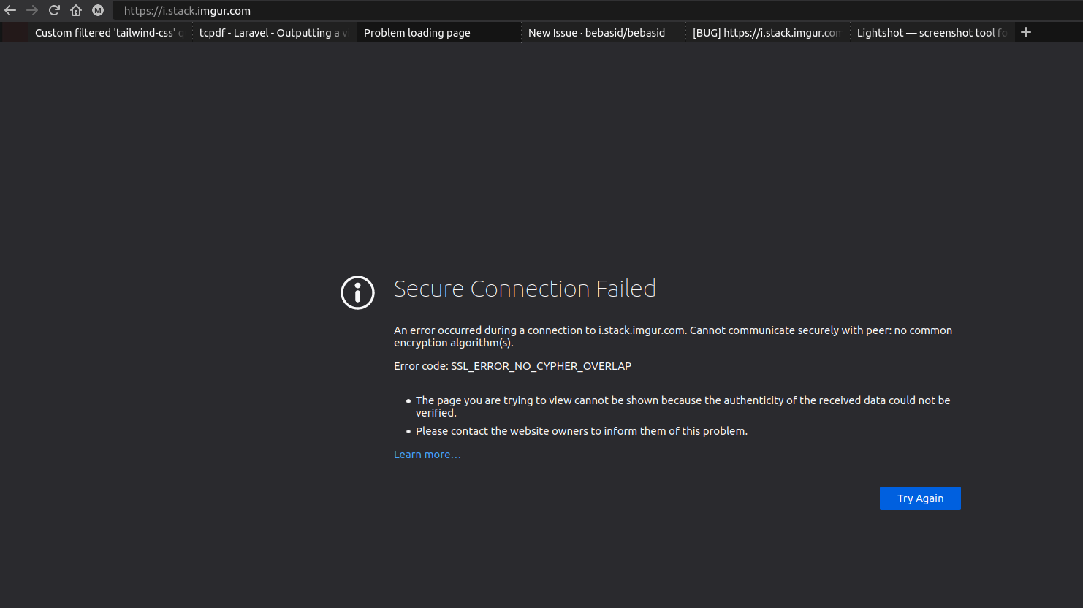Viewport: 1083px width, 608px height.
Task: Open the Custom filtered 'tailwind-css' tab
Action: pyautogui.click(x=106, y=32)
